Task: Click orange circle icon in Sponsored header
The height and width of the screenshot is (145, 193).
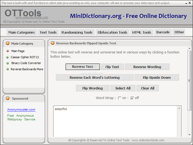Action: pos(8,99)
